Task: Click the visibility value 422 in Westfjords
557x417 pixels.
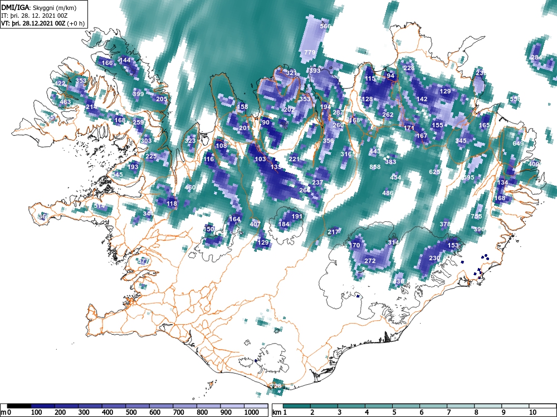Action: [x=60, y=84]
